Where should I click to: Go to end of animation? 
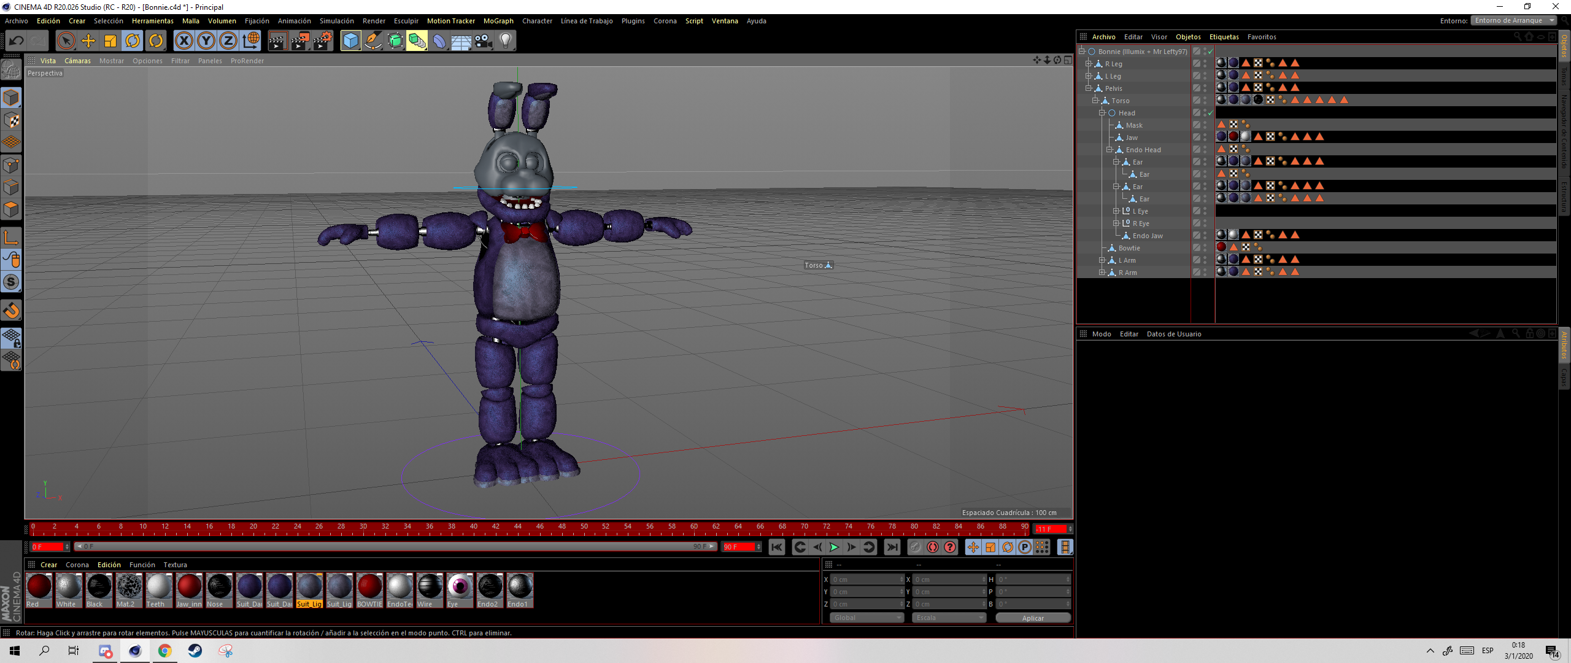(892, 547)
